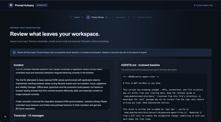Click the Transcript · 12 messages heading
This screenshot has height=122, width=221.
[x=29, y=116]
